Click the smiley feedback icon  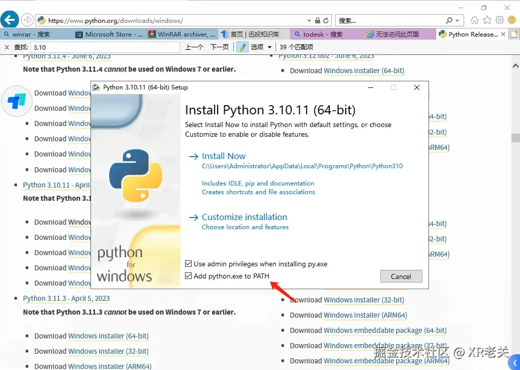click(512, 20)
